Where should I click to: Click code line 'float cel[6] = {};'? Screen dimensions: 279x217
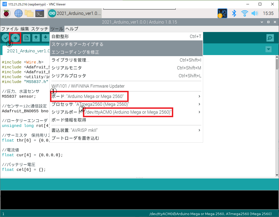(x=24, y=170)
